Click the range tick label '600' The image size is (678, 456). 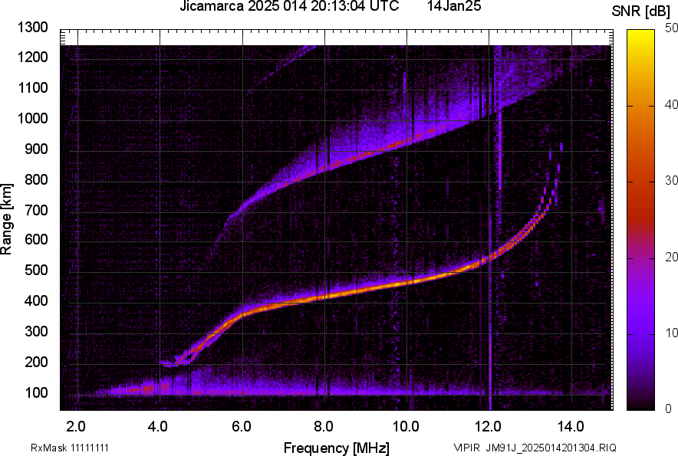point(36,240)
